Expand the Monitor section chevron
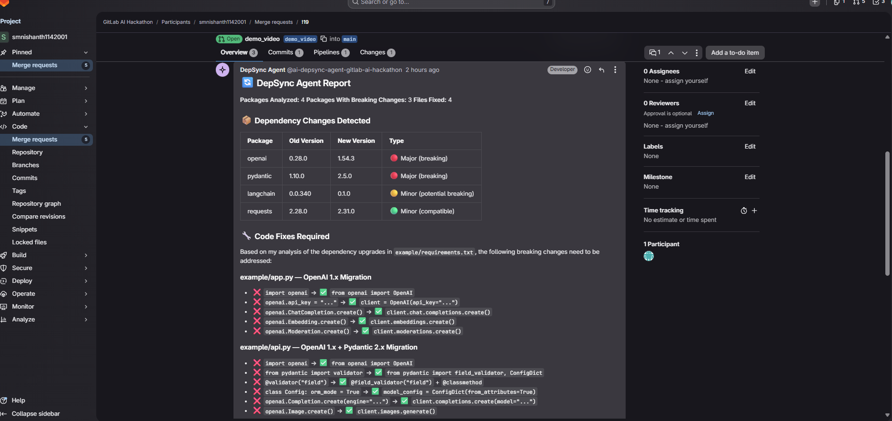Screen dimensions: 892x421 86,307
